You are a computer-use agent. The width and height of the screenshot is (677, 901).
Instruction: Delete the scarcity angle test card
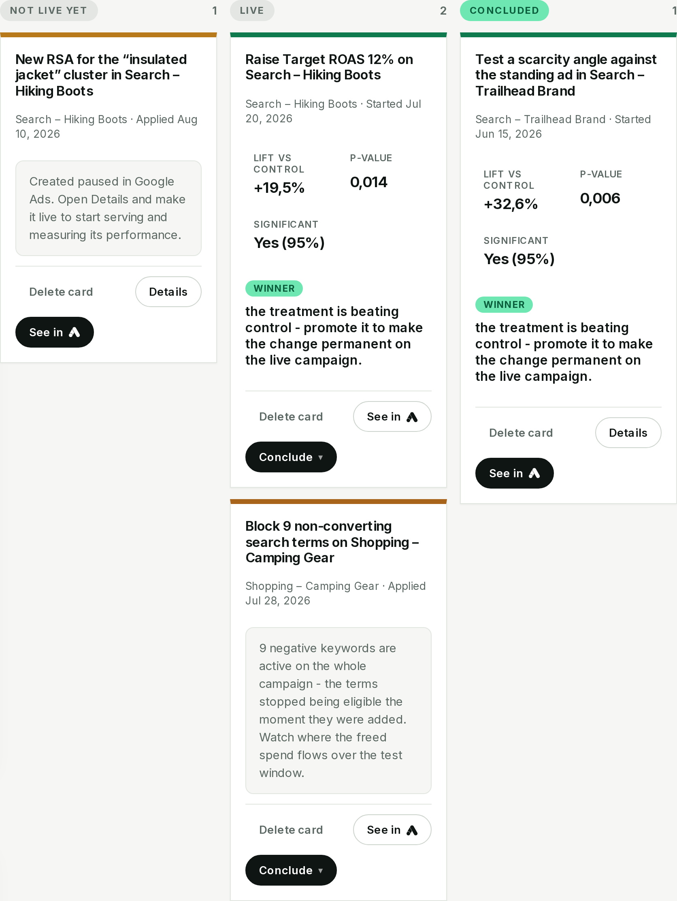[521, 433]
